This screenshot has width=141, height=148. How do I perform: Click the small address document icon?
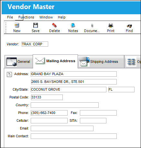[9, 74]
